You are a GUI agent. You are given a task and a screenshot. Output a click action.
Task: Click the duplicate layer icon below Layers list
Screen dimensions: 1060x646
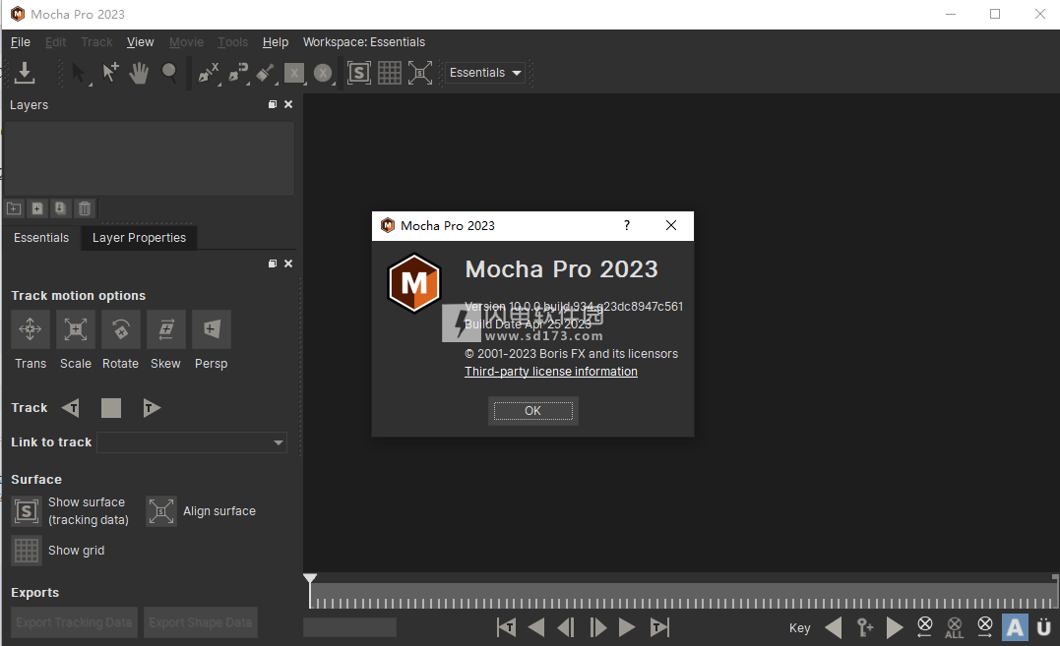pyautogui.click(x=60, y=208)
